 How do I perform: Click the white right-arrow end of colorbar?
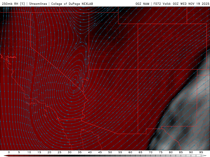204,156
